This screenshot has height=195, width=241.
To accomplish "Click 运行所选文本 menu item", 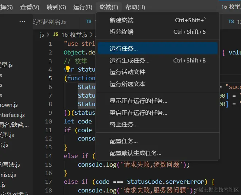I will pyautogui.click(x=158, y=84).
